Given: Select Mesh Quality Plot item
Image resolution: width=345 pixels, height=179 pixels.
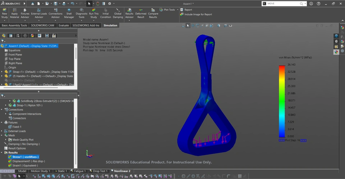Looking at the screenshot, I should pyautogui.click(x=23, y=140).
